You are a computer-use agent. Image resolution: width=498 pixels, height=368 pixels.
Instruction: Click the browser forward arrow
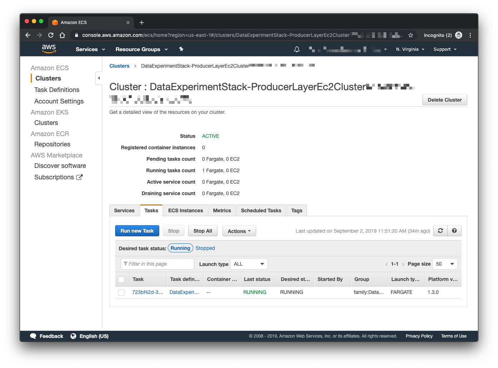point(39,35)
